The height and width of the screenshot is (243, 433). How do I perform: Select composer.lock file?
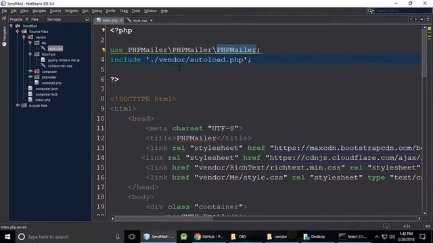pos(47,94)
